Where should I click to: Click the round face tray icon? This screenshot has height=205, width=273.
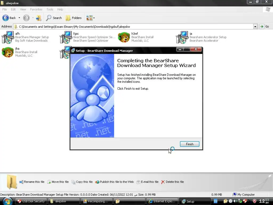(x=231, y=201)
